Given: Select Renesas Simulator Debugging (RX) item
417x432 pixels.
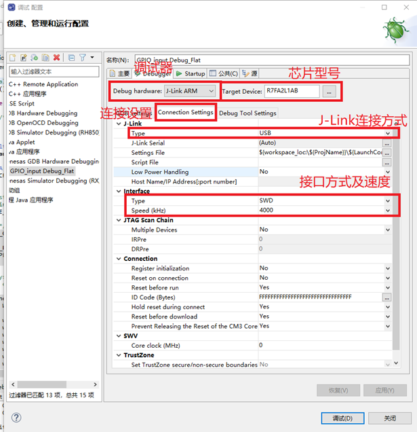Looking at the screenshot, I should tap(54, 181).
